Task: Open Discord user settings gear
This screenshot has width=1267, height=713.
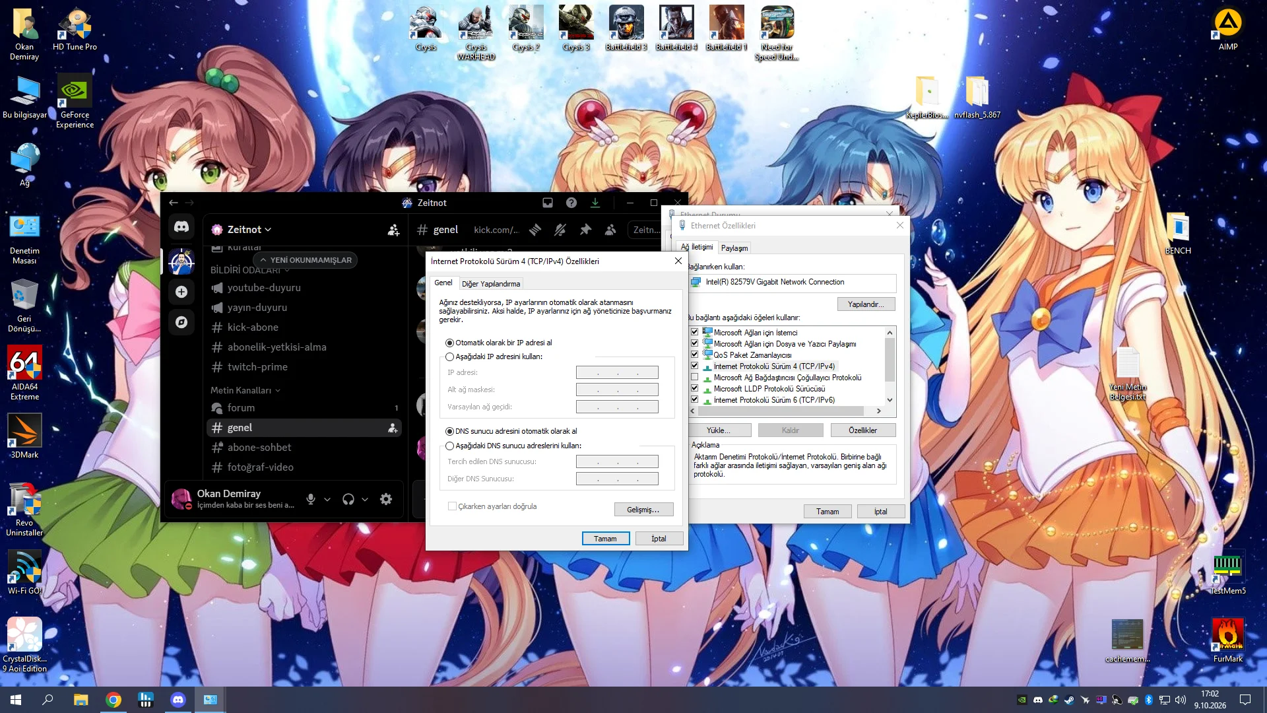Action: click(386, 499)
